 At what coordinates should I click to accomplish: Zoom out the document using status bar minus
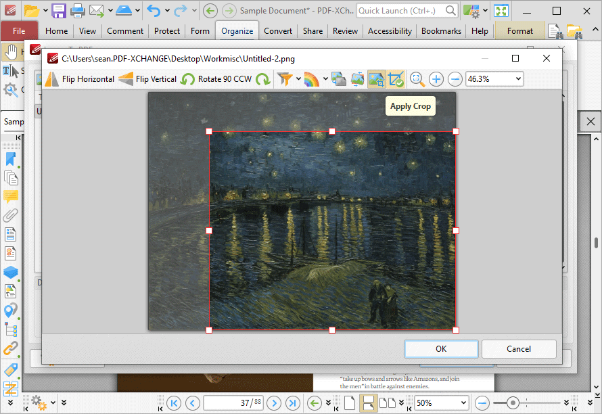pyautogui.click(x=482, y=403)
